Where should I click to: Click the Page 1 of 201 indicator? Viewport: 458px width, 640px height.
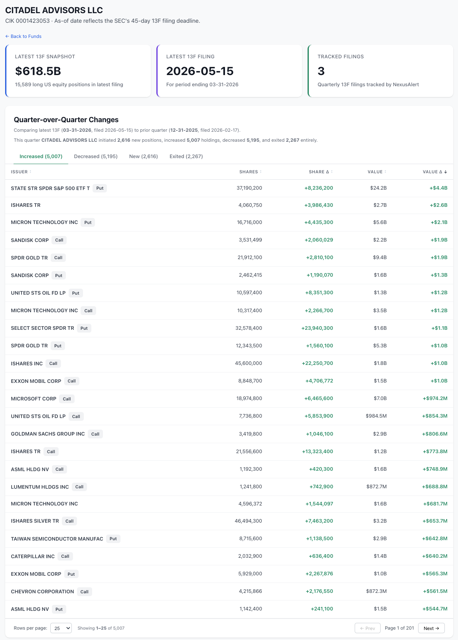click(x=399, y=628)
